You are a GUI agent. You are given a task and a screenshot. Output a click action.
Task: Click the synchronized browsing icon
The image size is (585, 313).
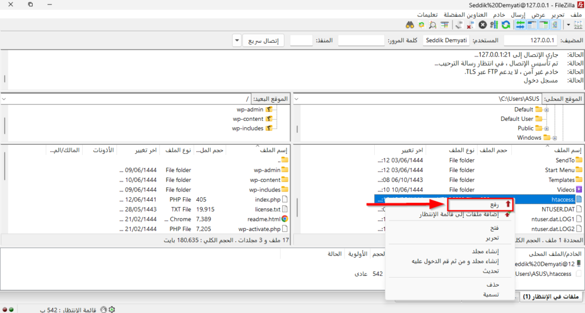tap(421, 25)
